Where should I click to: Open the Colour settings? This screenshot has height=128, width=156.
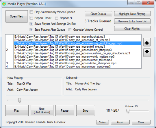click(102, 122)
